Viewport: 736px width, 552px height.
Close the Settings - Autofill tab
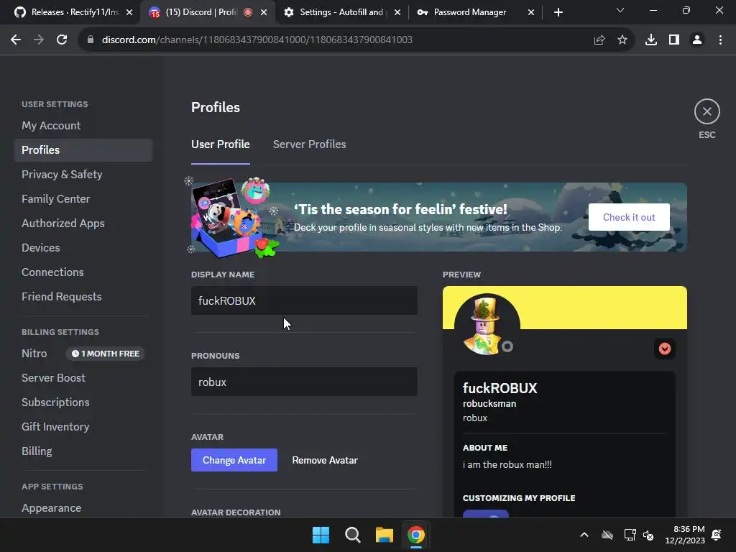397,13
